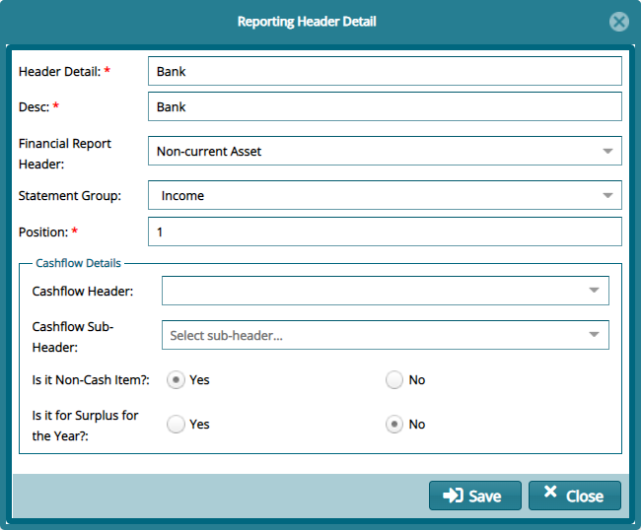This screenshot has width=641, height=530.
Task: Open the Statement Group dropdown
Action: coord(385,195)
